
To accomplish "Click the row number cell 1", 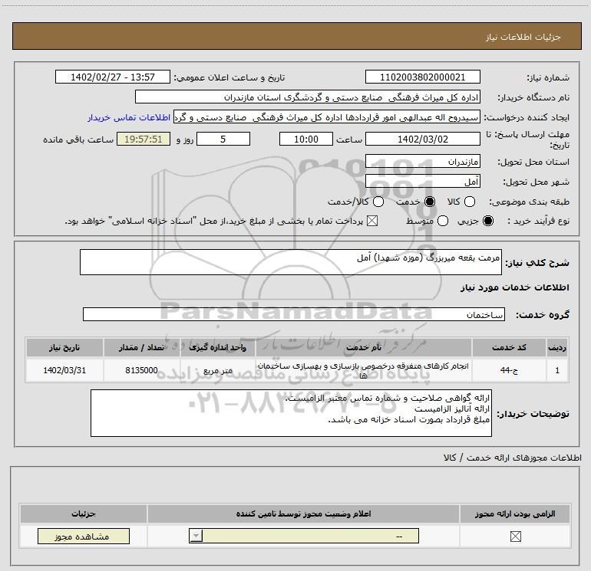I will [x=557, y=370].
